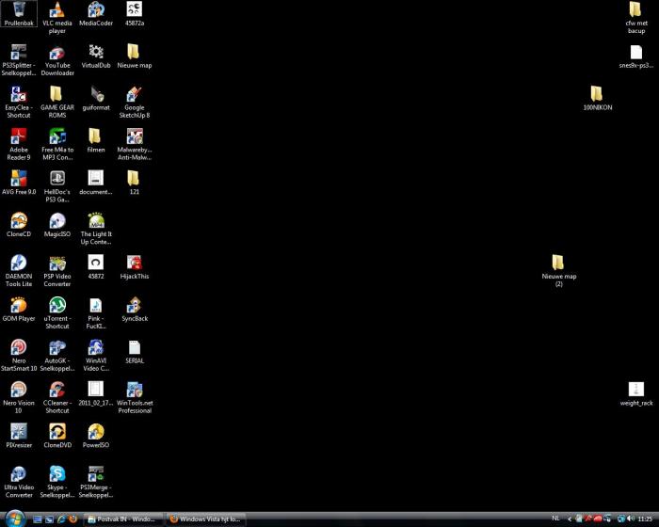659x527 pixels.
Task: Click the VirtualDub gear icon
Action: pyautogui.click(x=96, y=52)
